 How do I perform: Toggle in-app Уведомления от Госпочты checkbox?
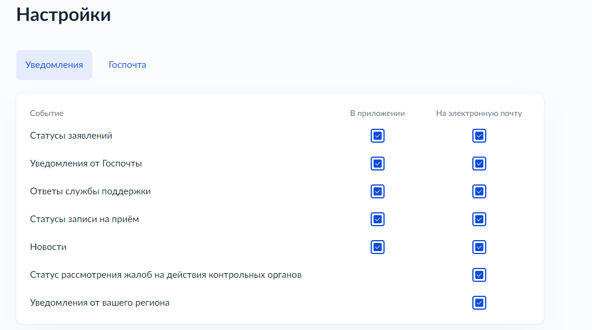tap(378, 164)
